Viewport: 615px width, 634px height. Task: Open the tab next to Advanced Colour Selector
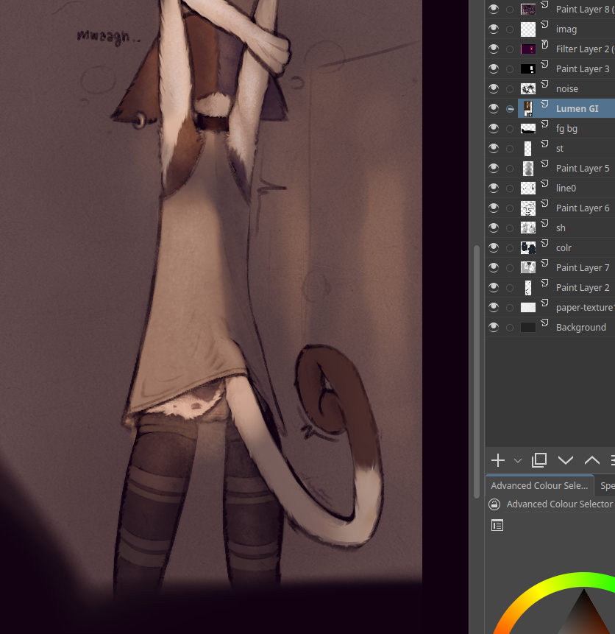coord(607,486)
